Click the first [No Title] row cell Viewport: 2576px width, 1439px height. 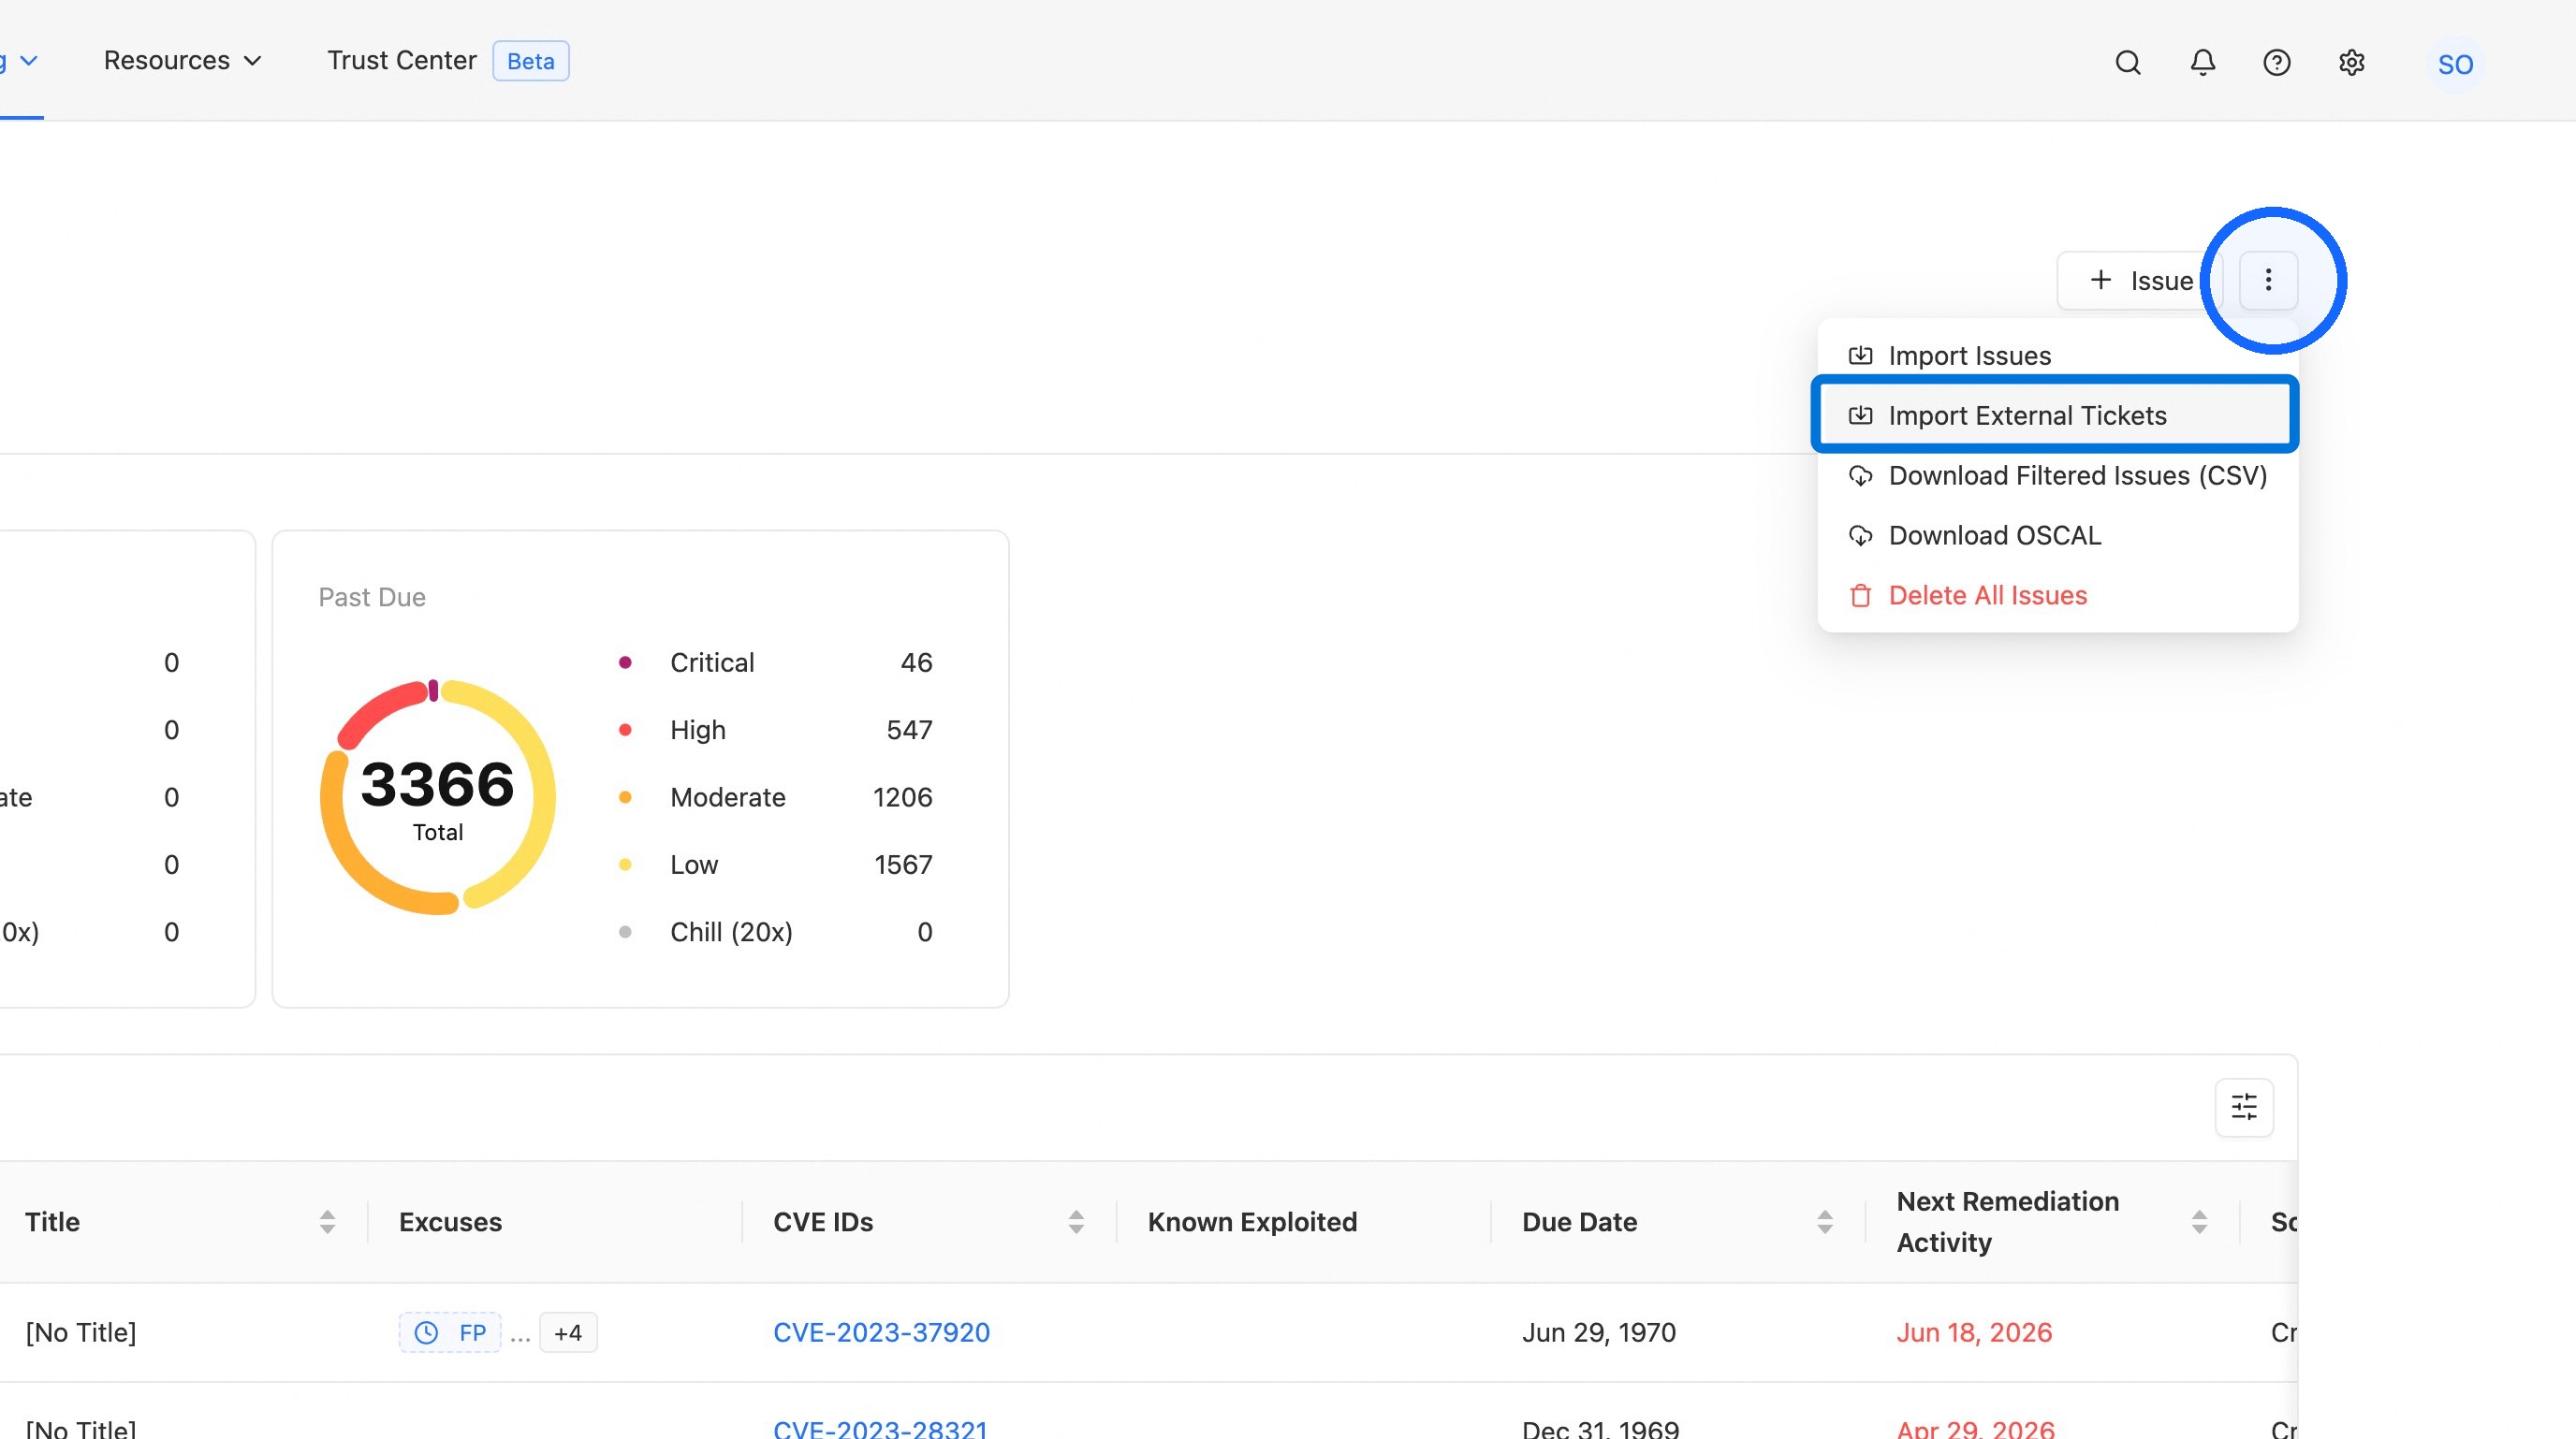pyautogui.click(x=81, y=1332)
